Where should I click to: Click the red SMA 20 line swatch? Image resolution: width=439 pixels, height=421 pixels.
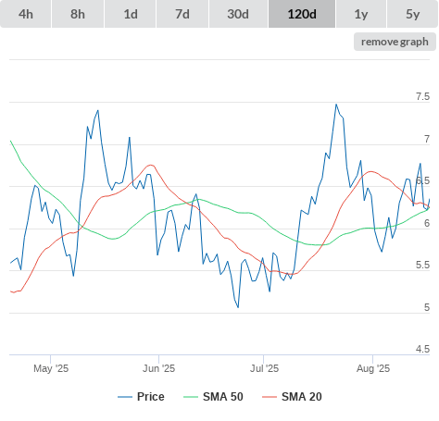[270, 397]
